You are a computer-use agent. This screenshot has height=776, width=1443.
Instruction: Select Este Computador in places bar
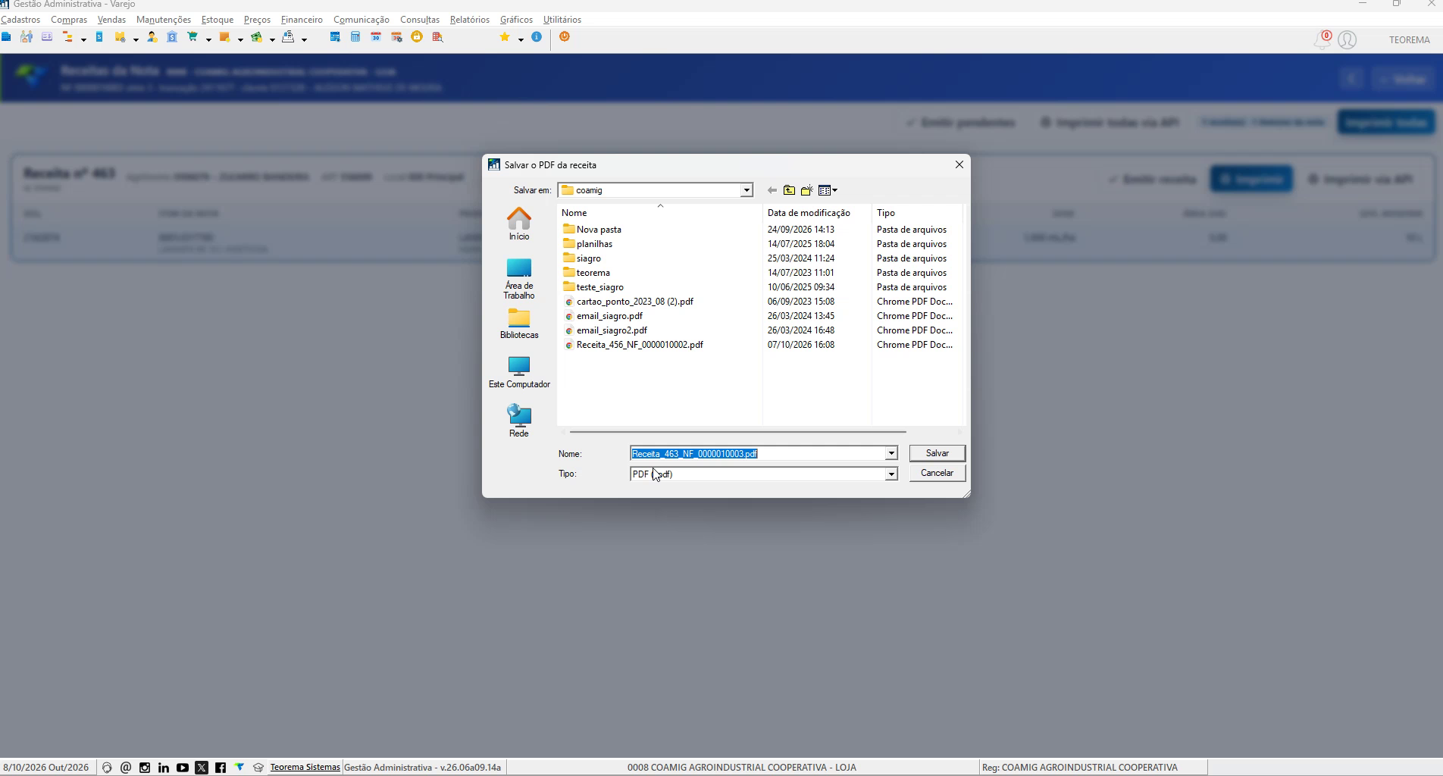point(519,373)
